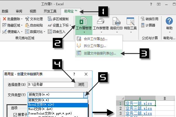Expand the 特别工具 dropdown arrow

click(131, 32)
